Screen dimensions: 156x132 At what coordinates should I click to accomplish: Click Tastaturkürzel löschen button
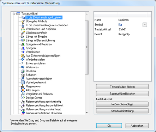pos(122,94)
